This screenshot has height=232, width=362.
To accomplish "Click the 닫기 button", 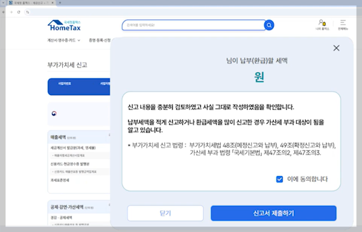I will click(165, 213).
